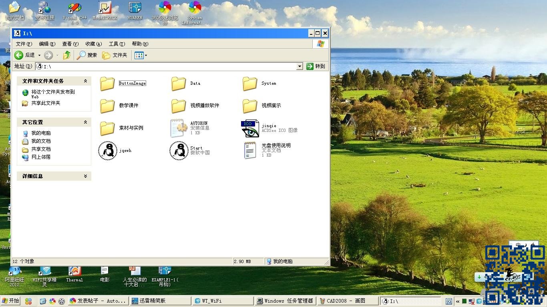This screenshot has width=547, height=307.
Task: Collapse the 文件和文件夹任务 panel
Action: coord(85,81)
